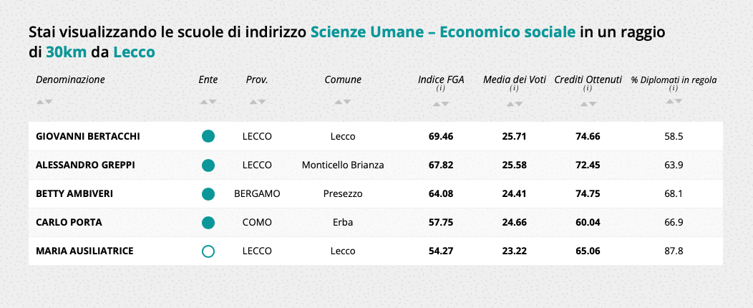The height and width of the screenshot is (308, 753).
Task: Sort the % Diplomati in regola column arrows
Action: pos(674,102)
